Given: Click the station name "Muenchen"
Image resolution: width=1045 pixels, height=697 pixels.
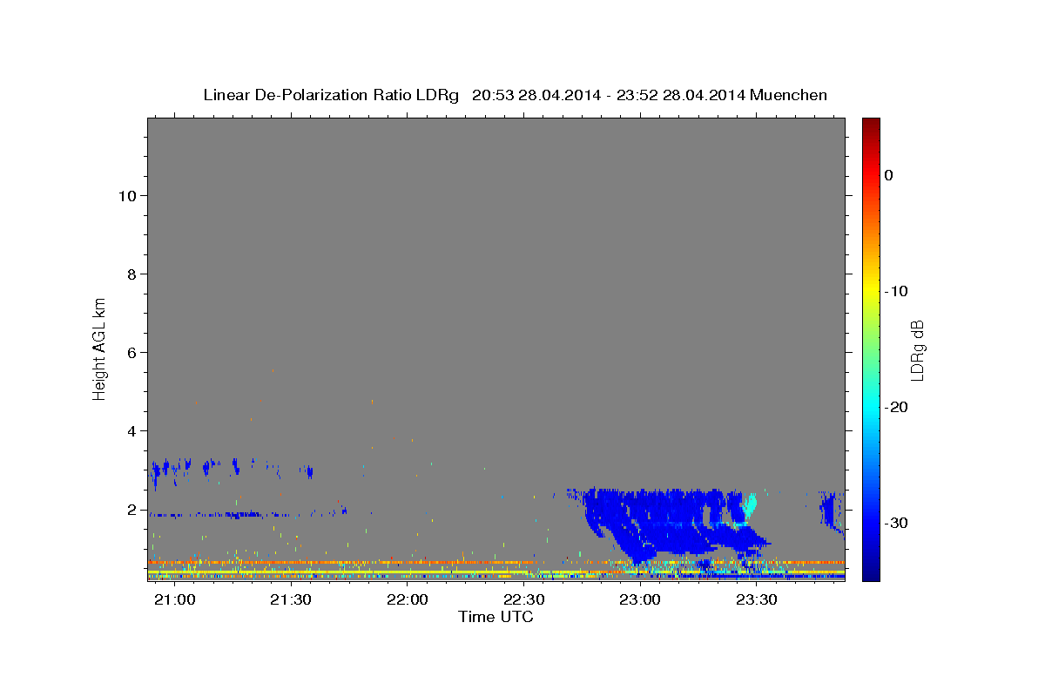Looking at the screenshot, I should coord(788,95).
